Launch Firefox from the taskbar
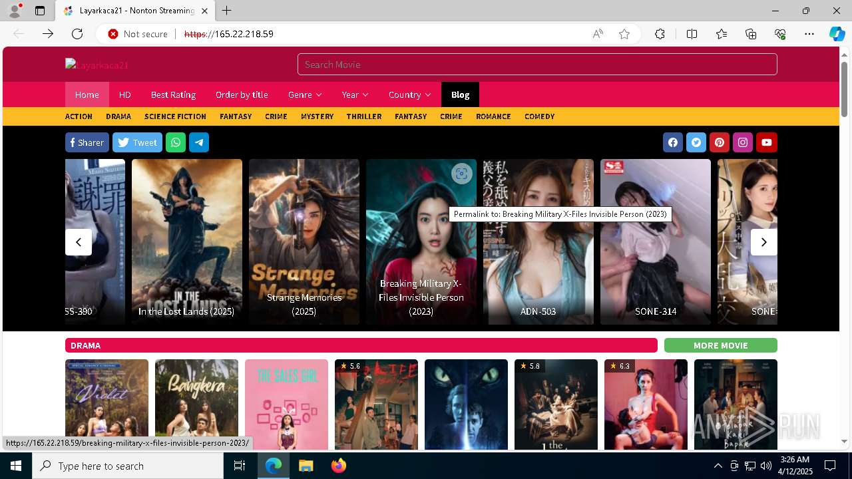The image size is (852, 479). (339, 466)
